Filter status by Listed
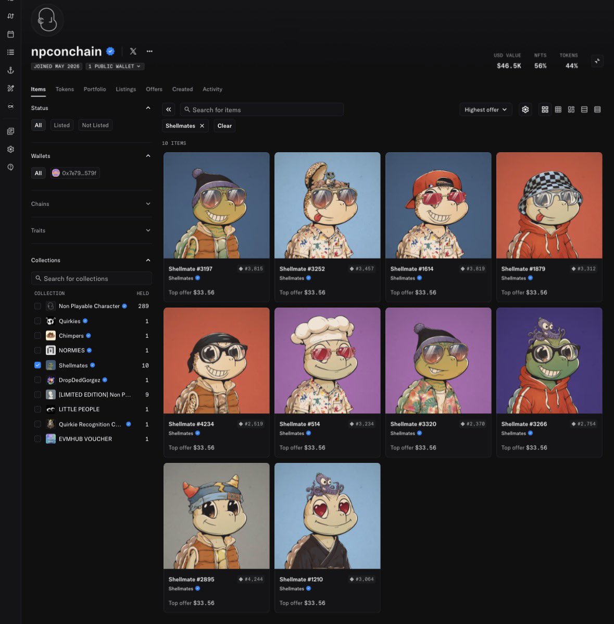This screenshot has width=614, height=624. (x=61, y=125)
